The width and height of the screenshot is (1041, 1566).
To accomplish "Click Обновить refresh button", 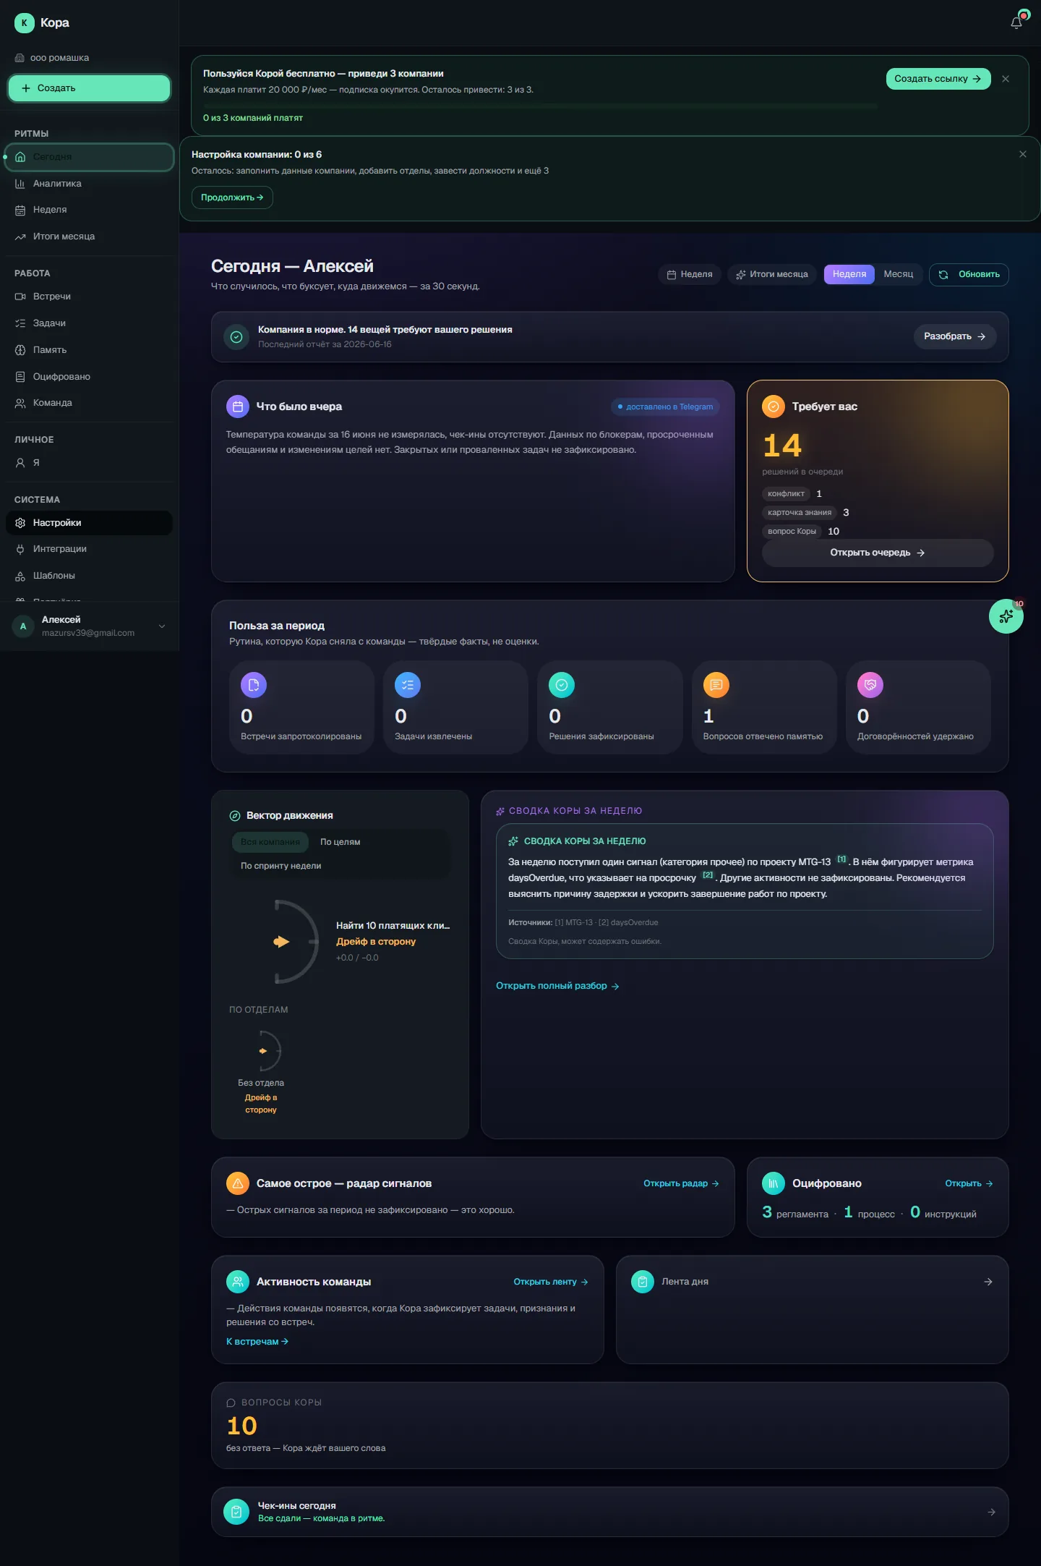I will pos(969,275).
